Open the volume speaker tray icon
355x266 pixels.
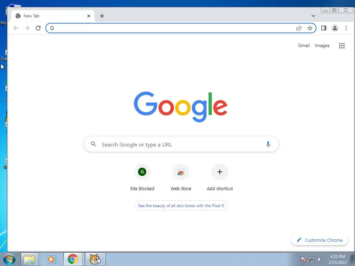[x=320, y=259]
